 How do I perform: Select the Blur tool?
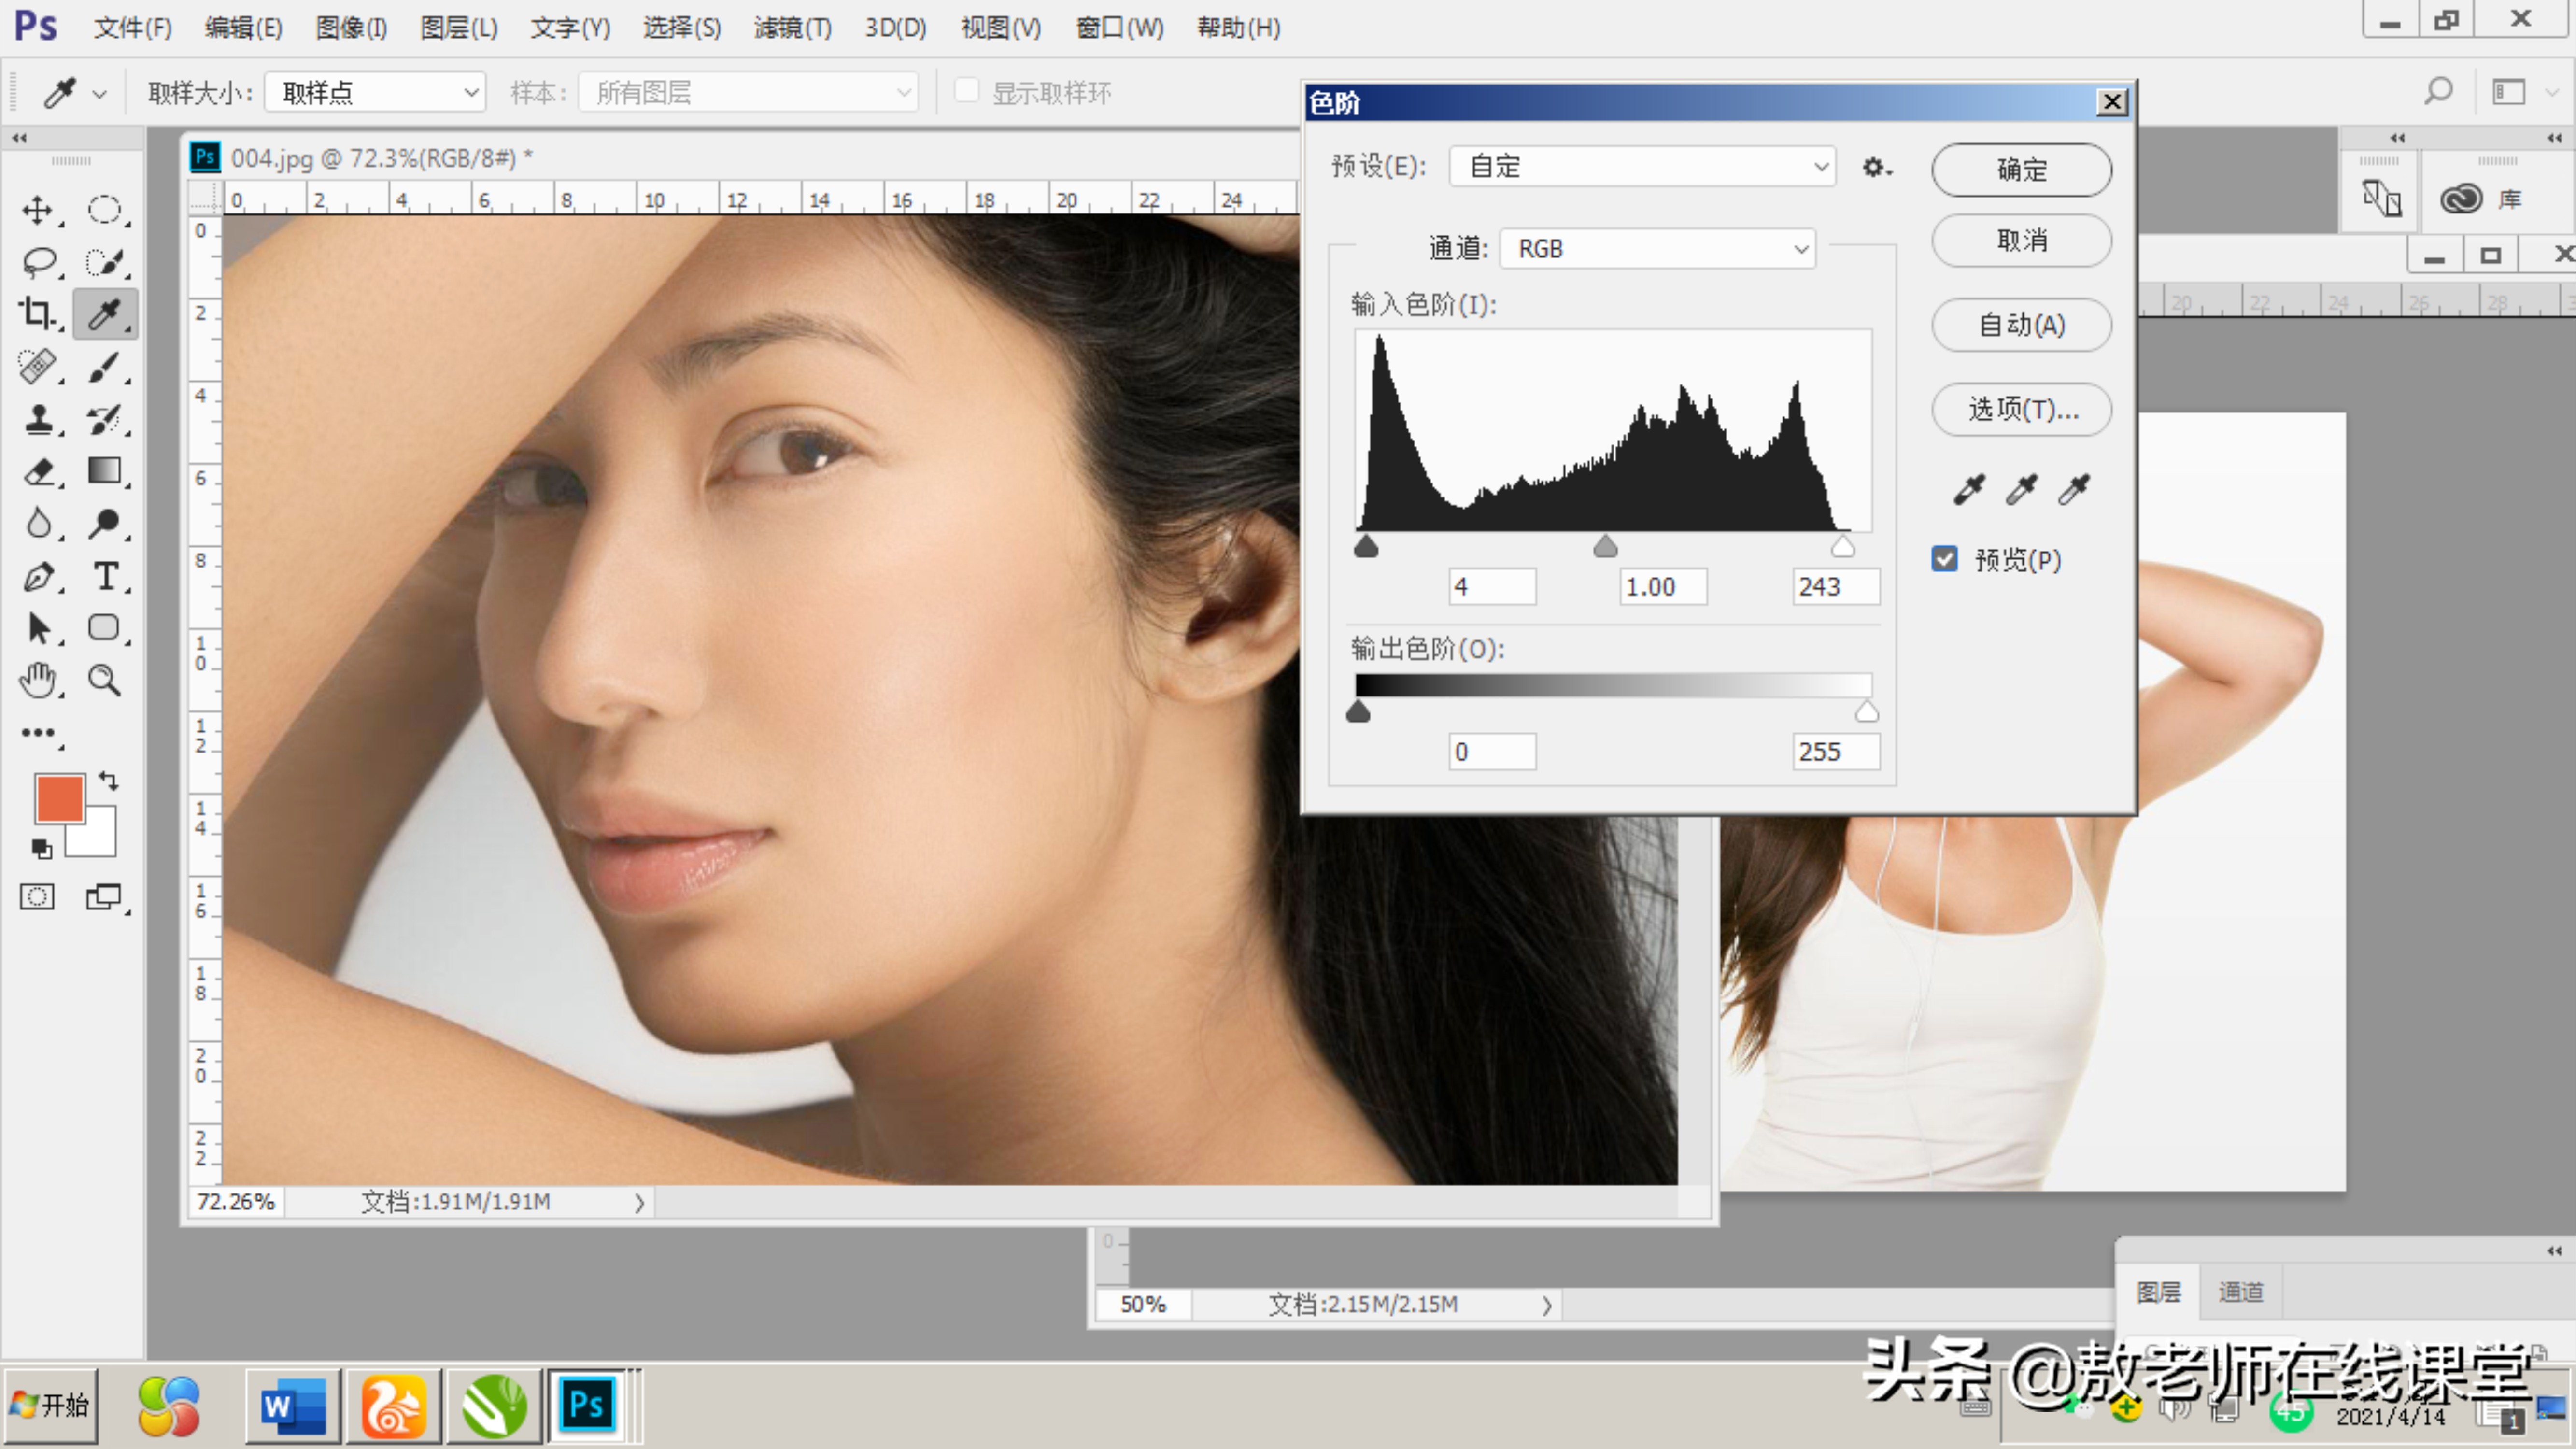38,523
